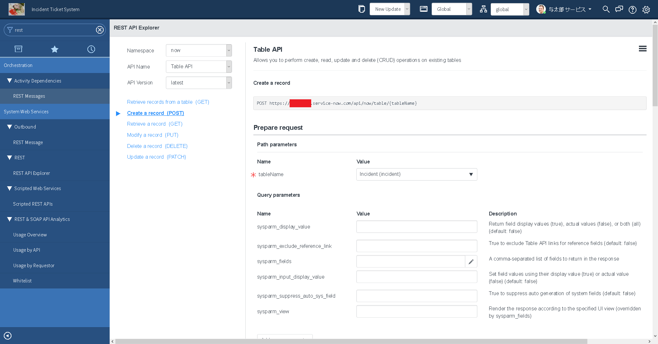Open the Connect chat icon in the header
Image resolution: width=658 pixels, height=344 pixels.
[619, 9]
